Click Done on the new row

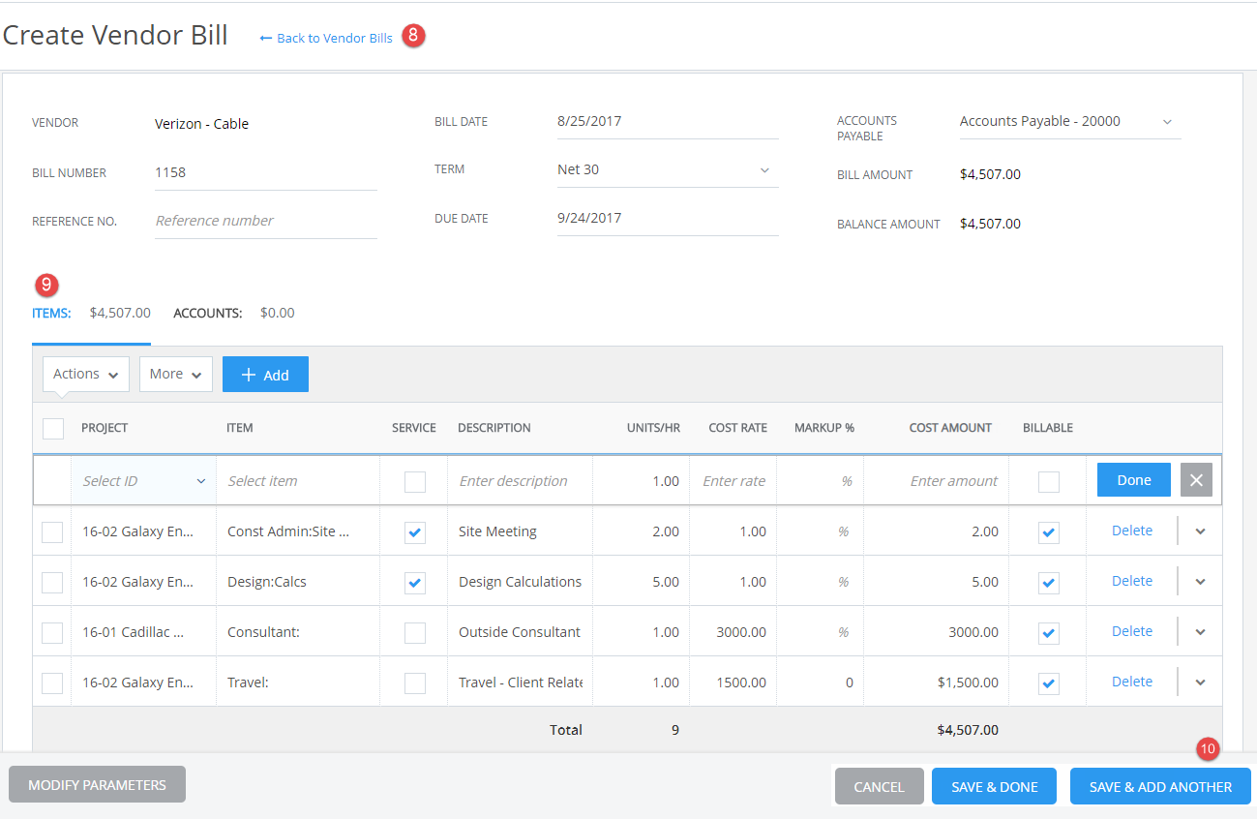pyautogui.click(x=1134, y=480)
